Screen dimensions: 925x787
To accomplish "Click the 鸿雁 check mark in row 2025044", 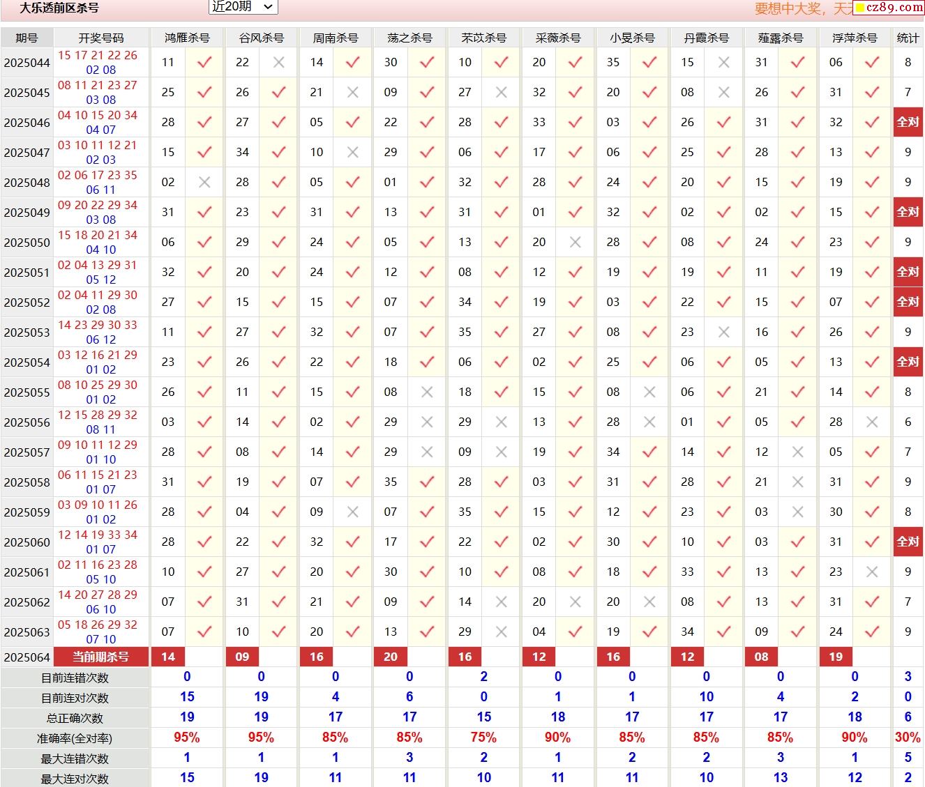I will (204, 62).
